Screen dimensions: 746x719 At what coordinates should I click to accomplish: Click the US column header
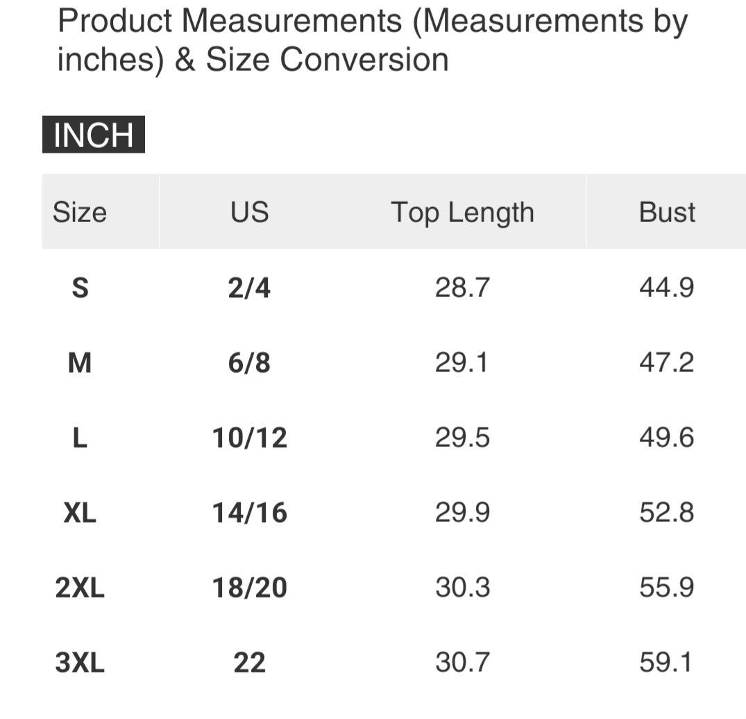coord(249,212)
